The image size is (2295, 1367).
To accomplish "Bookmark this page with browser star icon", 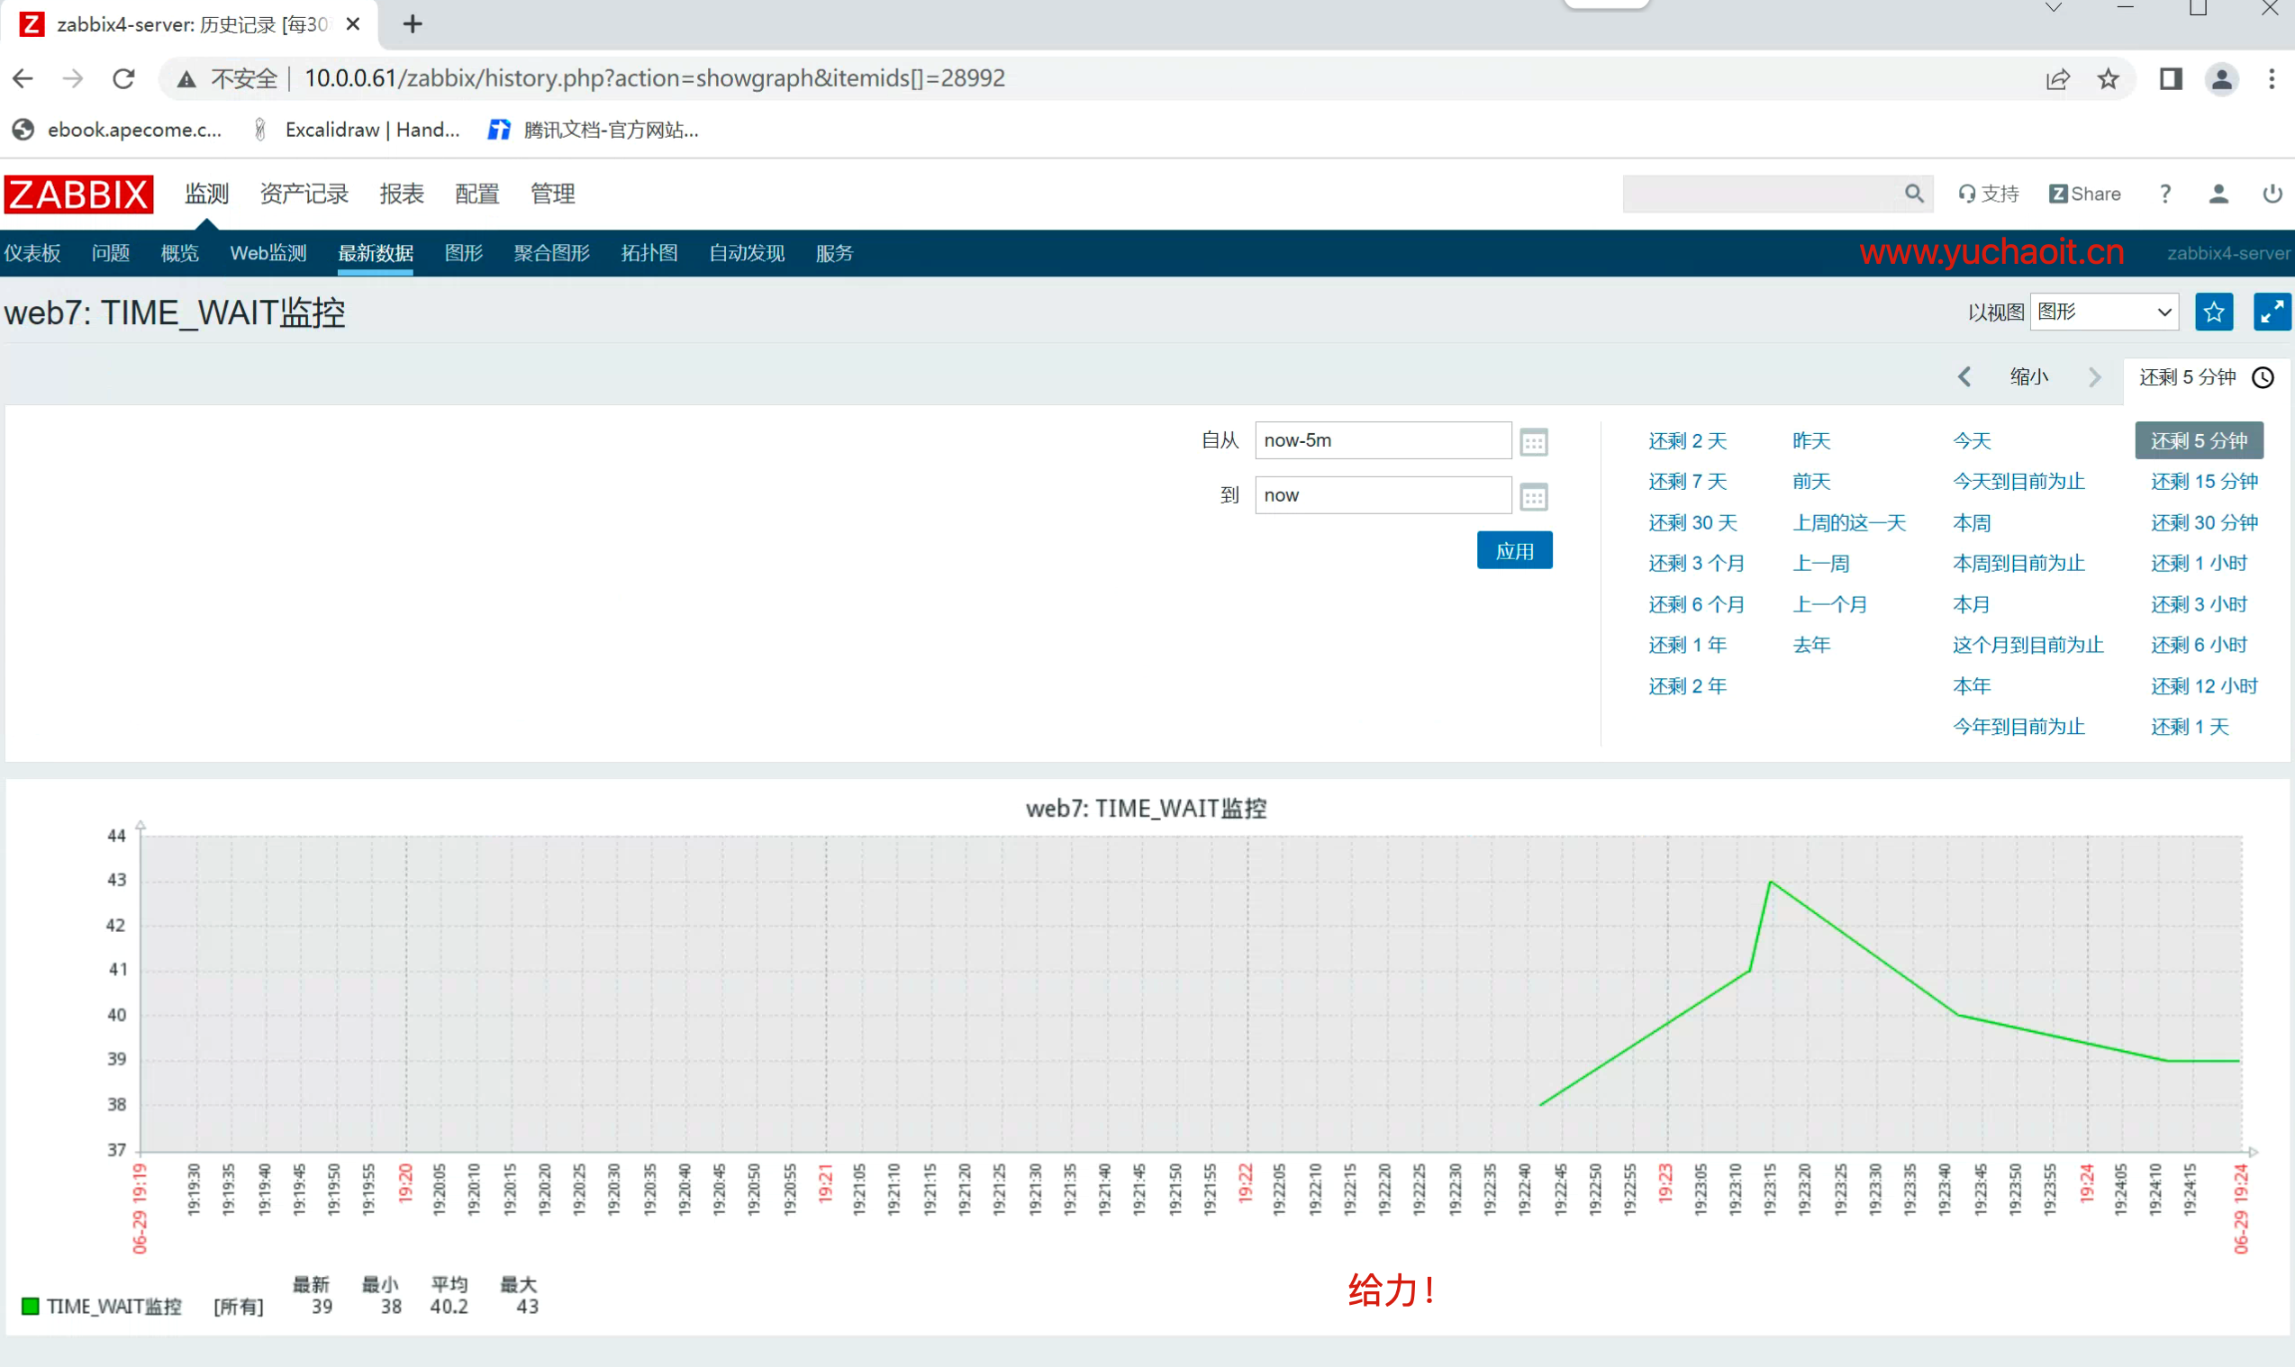I will point(2107,79).
